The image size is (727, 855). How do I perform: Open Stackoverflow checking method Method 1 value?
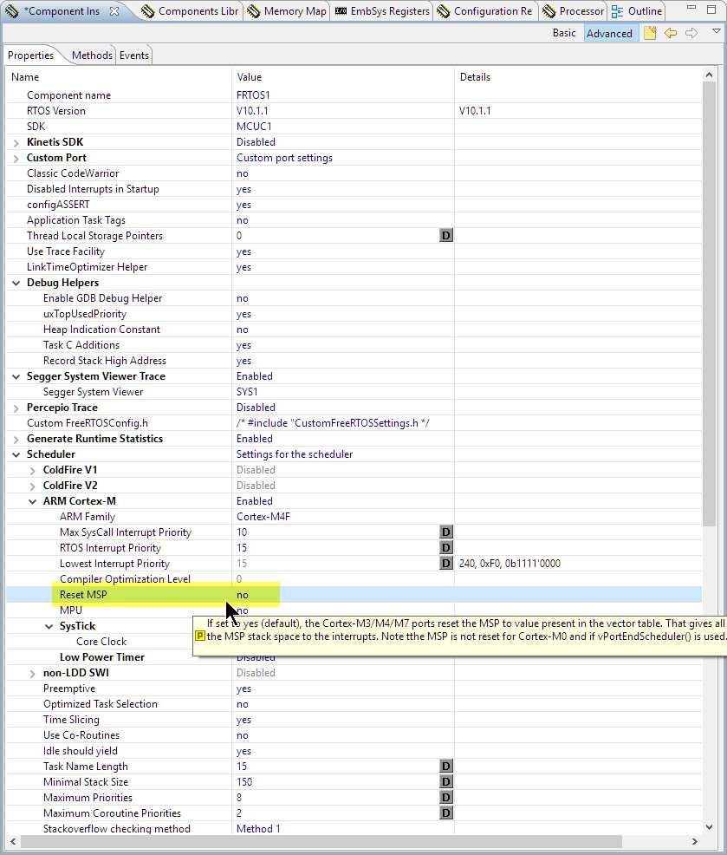(x=258, y=829)
